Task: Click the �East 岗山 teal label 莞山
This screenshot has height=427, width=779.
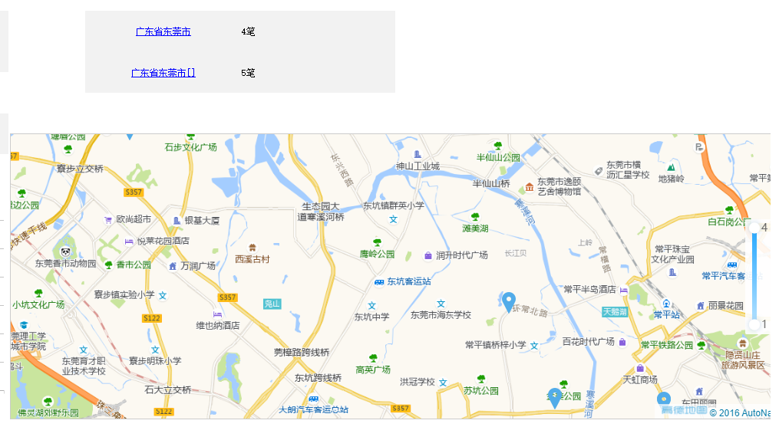Action: (272, 304)
